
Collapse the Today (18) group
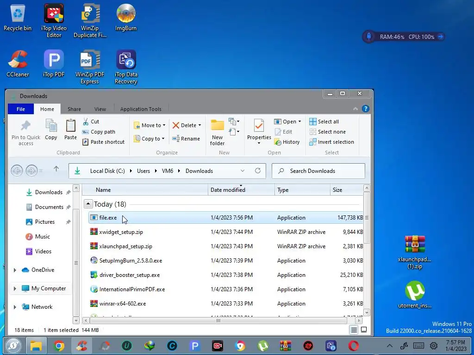[88, 204]
